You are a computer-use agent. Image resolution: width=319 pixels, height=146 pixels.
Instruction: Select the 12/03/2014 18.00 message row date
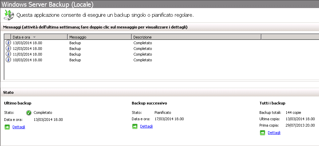coord(27,49)
